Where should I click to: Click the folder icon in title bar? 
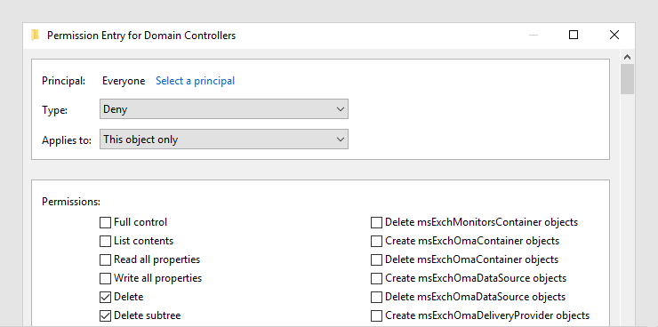point(36,36)
